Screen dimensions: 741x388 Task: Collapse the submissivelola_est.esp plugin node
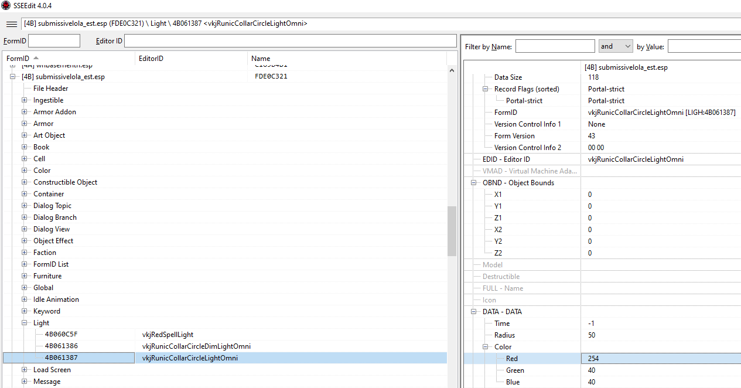point(13,77)
